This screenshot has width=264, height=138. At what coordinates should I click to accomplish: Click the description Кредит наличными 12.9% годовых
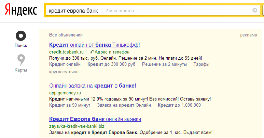(130, 99)
